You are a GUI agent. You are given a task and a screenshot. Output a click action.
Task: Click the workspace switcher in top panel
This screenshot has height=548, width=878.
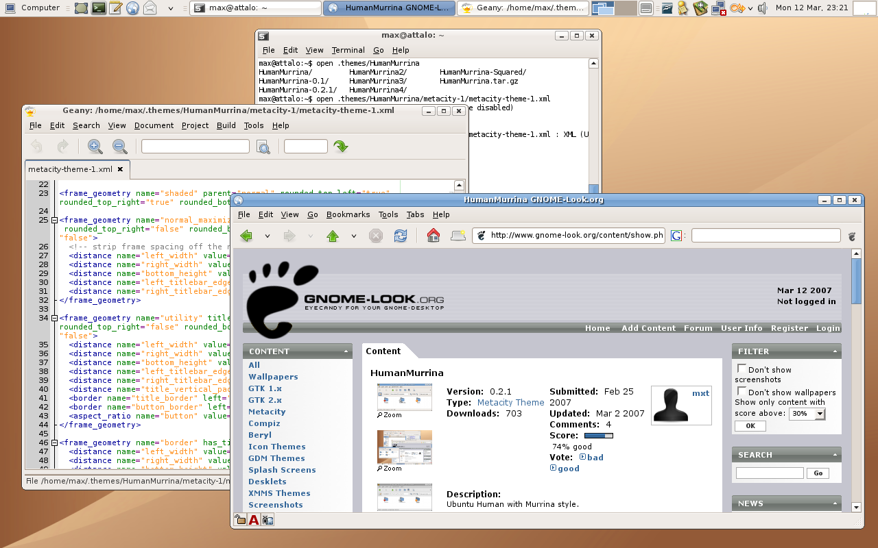[x=614, y=8]
